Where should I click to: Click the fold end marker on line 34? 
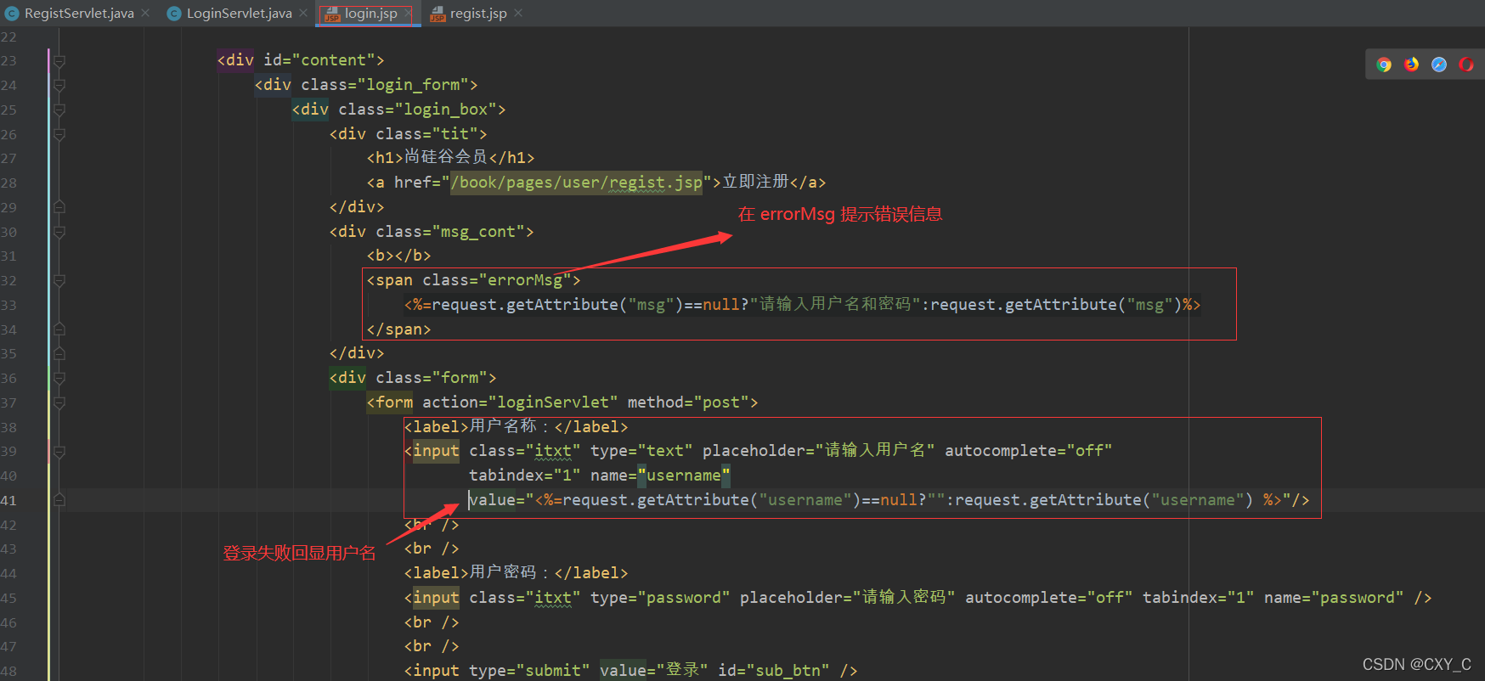pos(59,329)
